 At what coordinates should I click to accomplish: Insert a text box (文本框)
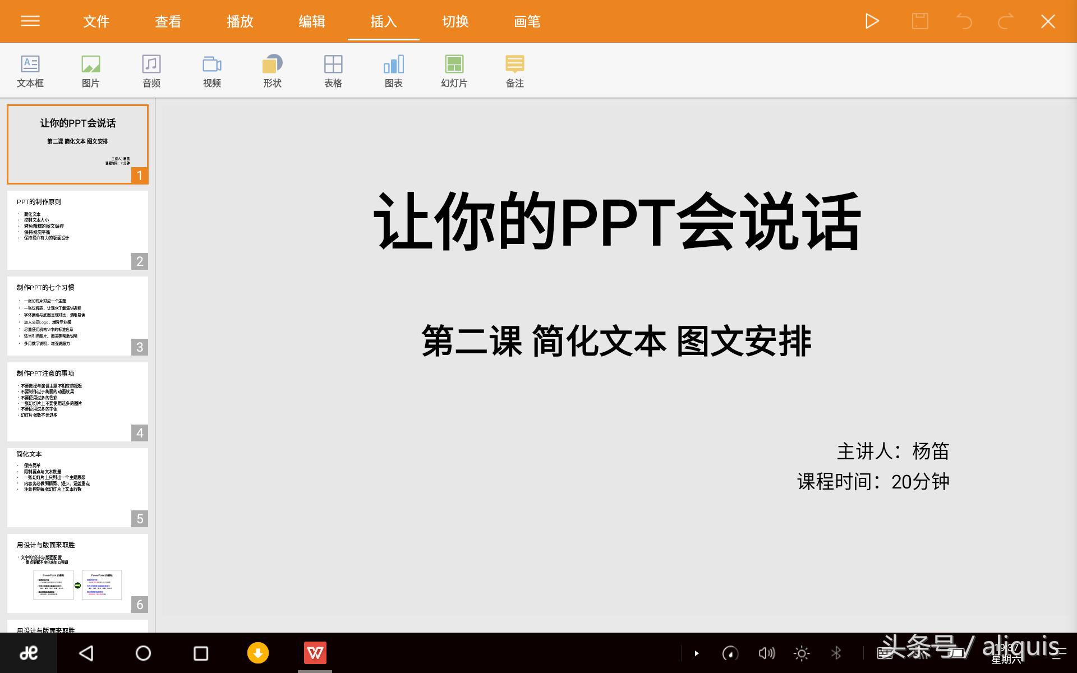pyautogui.click(x=30, y=71)
